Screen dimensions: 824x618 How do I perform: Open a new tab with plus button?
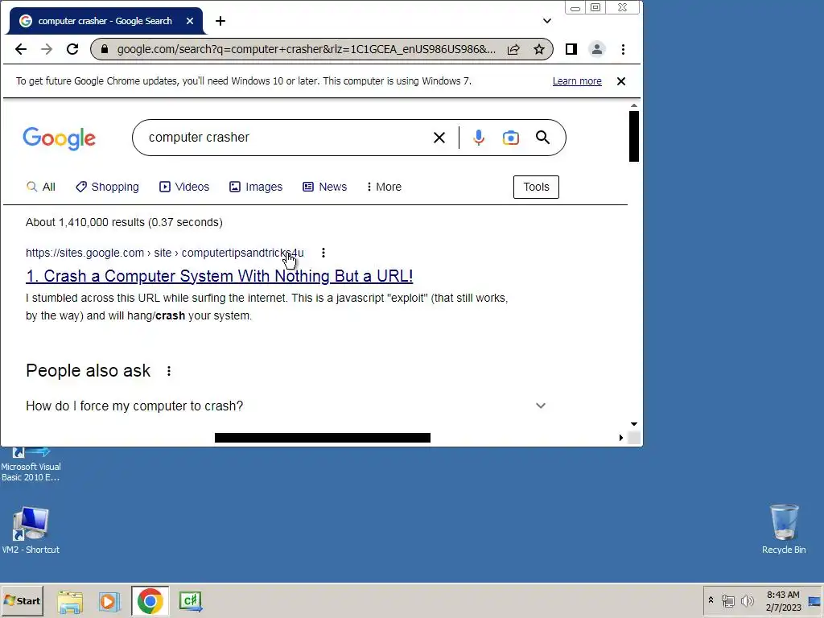coord(220,21)
